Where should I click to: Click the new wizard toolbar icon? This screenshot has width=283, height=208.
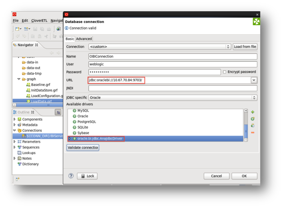[18, 29]
